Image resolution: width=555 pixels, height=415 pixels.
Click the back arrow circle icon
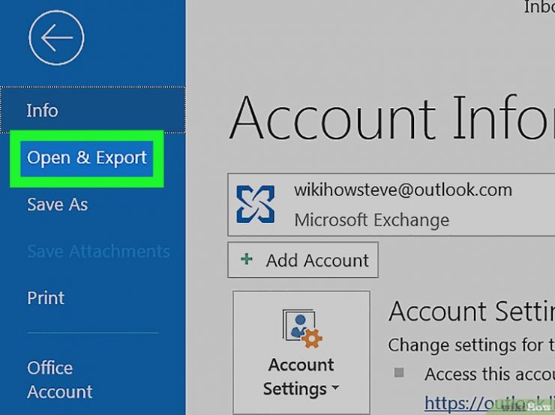[56, 37]
